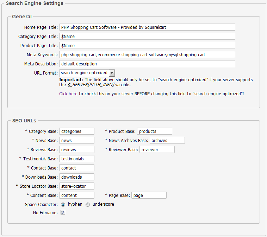The height and width of the screenshot is (237, 267).
Task: Focus the Page Base text field
Action: tap(149, 195)
